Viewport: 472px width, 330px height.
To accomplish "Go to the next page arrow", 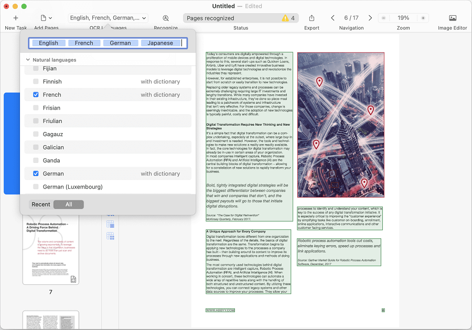I will 370,18.
